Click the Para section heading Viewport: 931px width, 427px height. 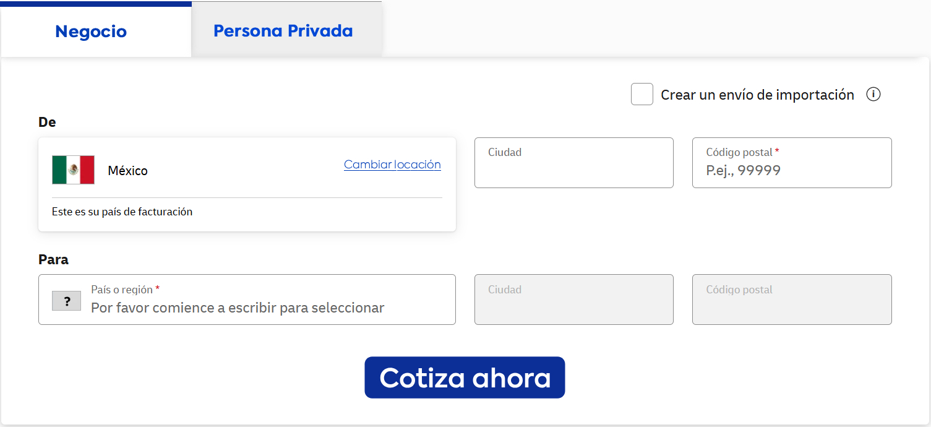53,259
